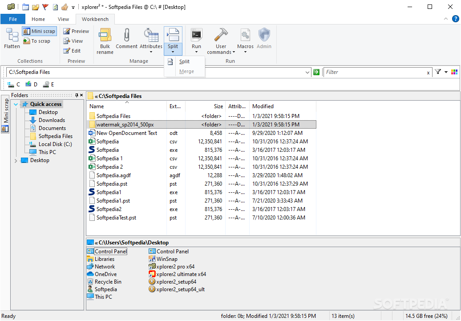Clear the filter with the x button
Image resolution: width=461 pixels, height=321 pixels.
tap(429, 73)
